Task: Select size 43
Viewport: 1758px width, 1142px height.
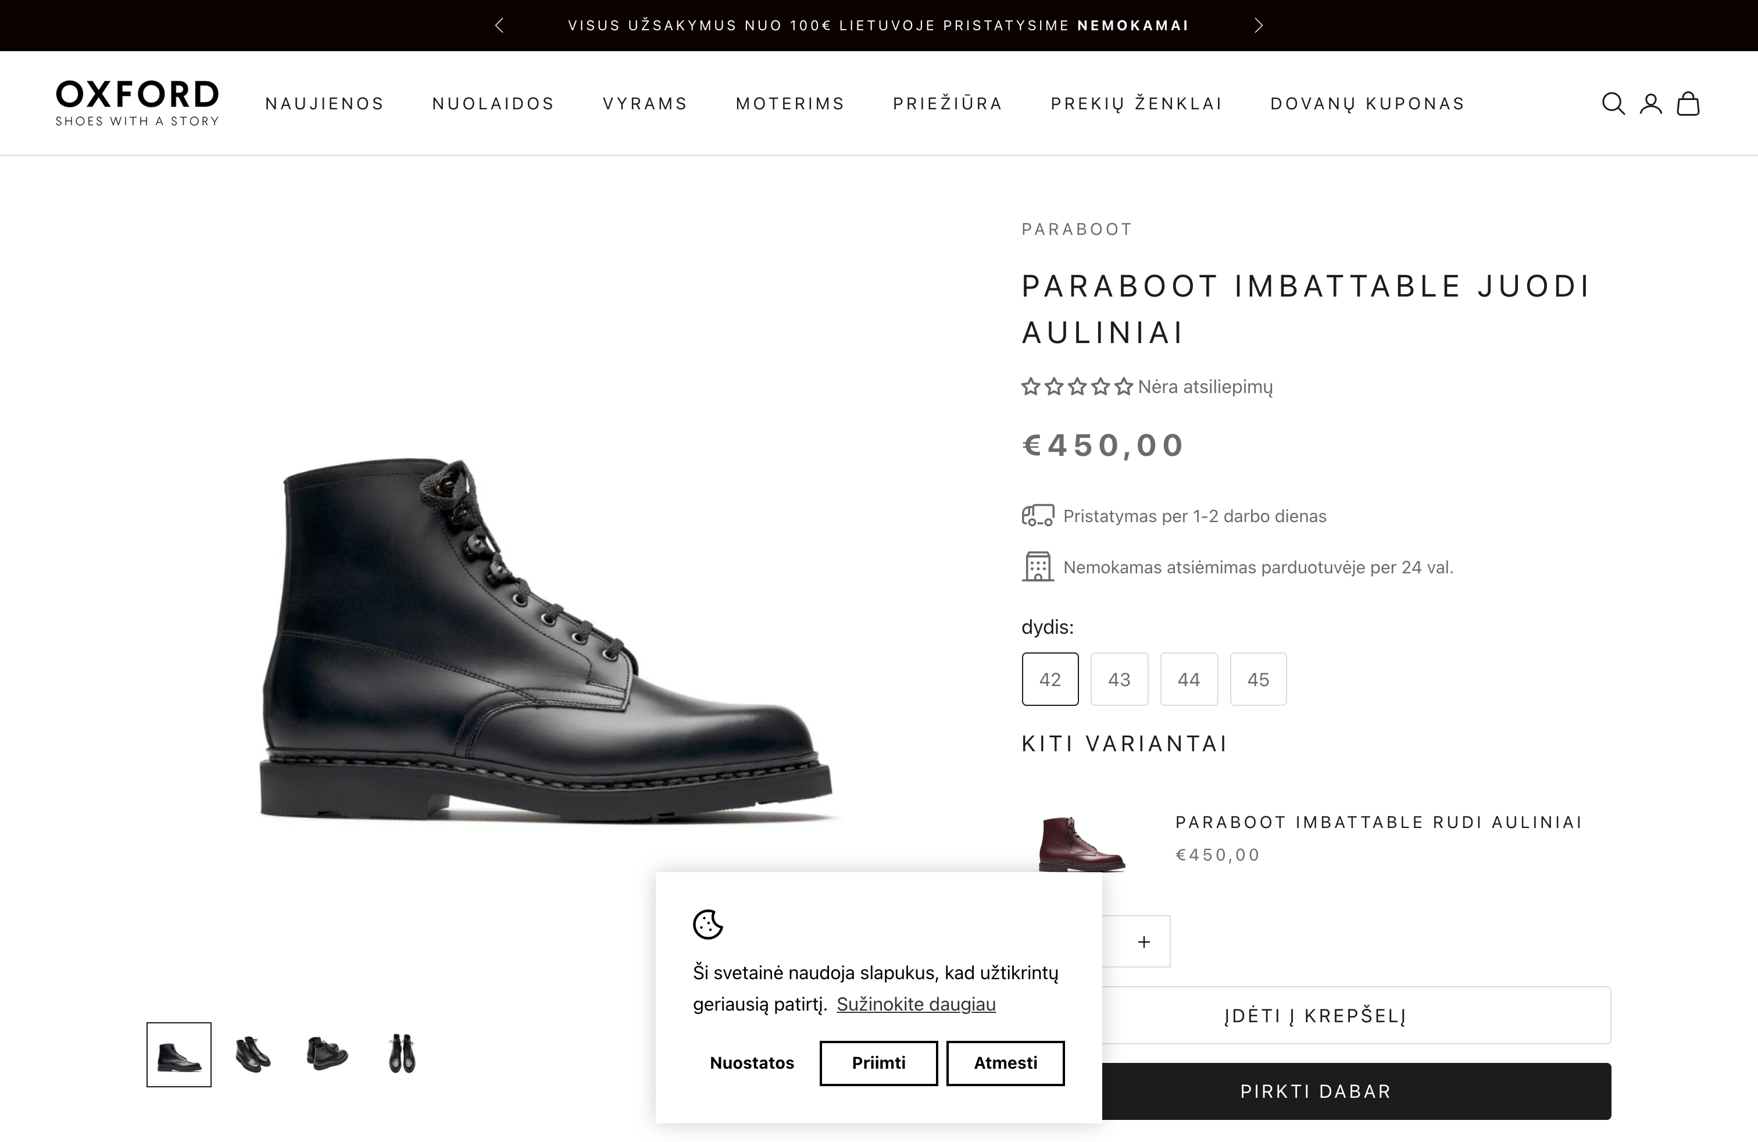Action: tap(1119, 680)
